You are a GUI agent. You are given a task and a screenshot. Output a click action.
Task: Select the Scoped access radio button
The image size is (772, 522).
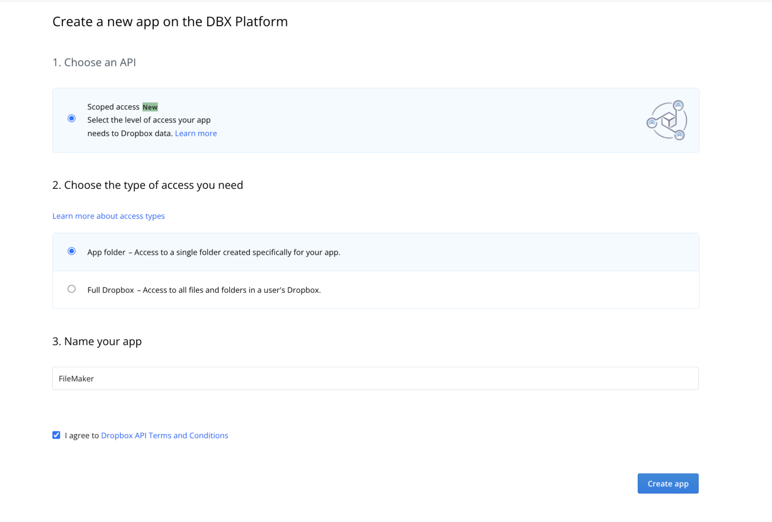point(71,118)
